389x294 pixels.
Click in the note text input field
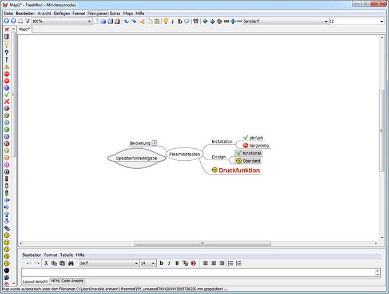pyautogui.click(x=199, y=272)
